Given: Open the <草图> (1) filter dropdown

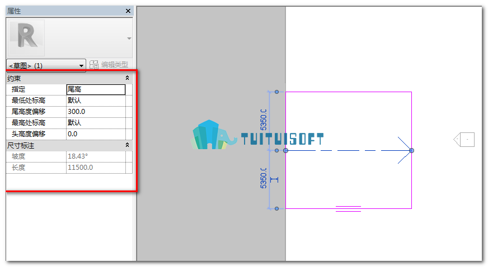Looking at the screenshot, I should tap(46, 65).
